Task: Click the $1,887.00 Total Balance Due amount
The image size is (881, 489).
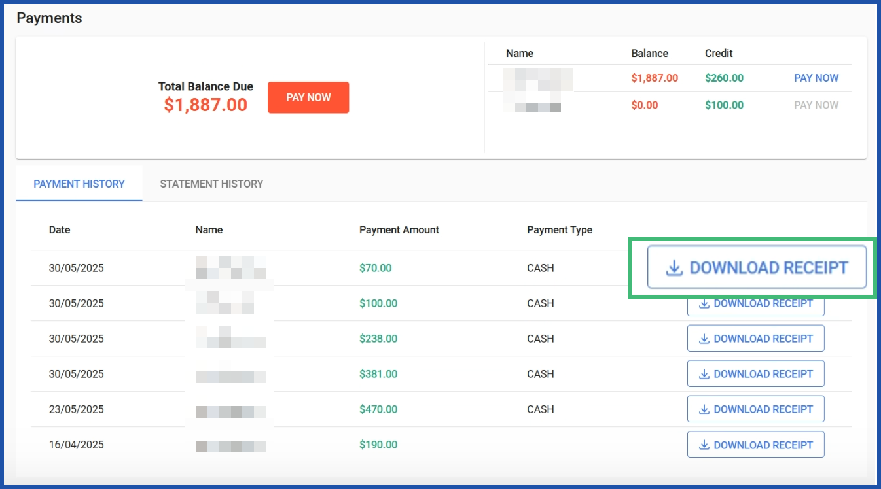Action: (206, 104)
